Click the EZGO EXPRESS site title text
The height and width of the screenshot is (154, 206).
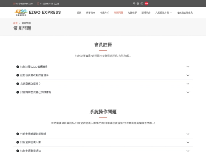coord(45,12)
